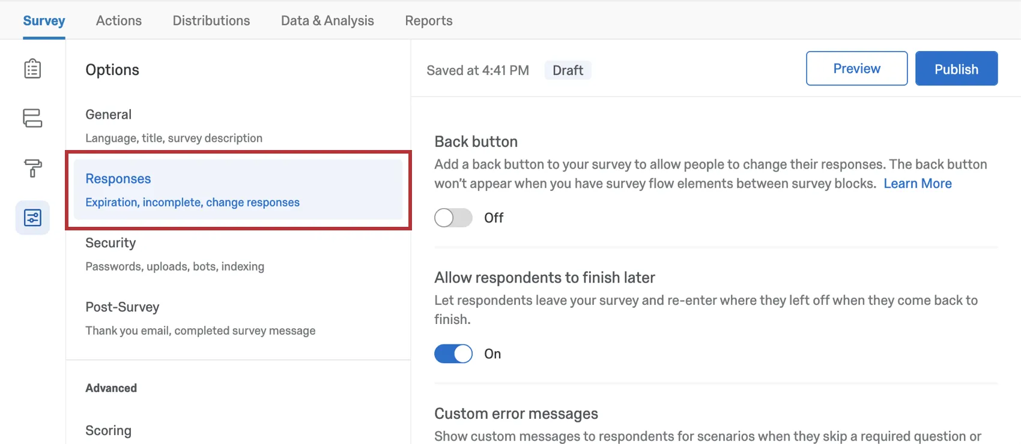Open the Data & Analysis tab
The width and height of the screenshot is (1021, 444).
point(327,20)
